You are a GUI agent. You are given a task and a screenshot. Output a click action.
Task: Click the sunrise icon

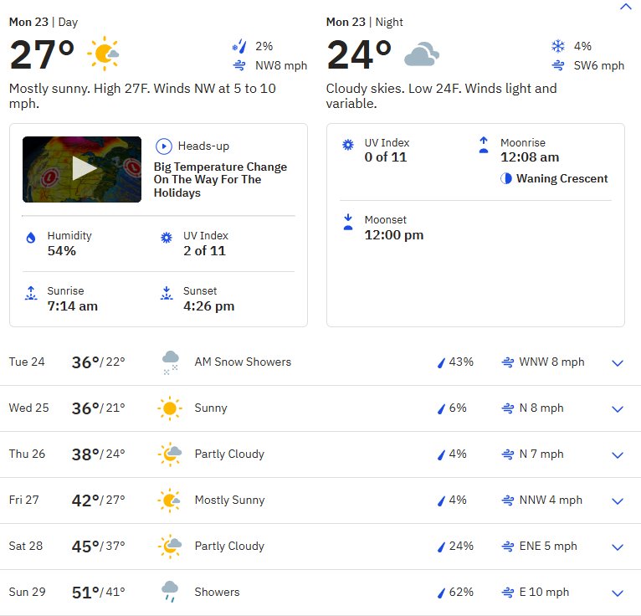pyautogui.click(x=31, y=293)
